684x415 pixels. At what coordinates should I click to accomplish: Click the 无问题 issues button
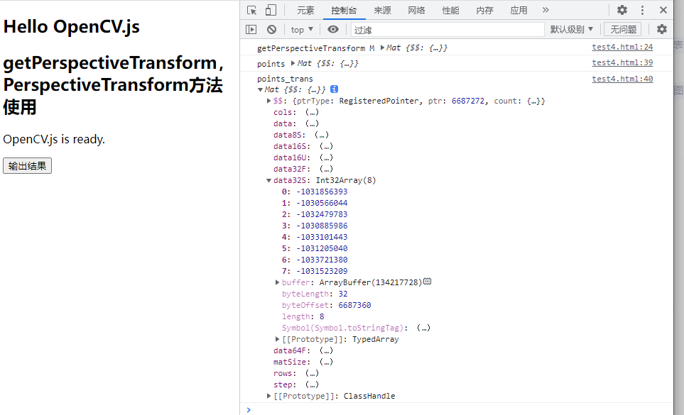coord(623,30)
